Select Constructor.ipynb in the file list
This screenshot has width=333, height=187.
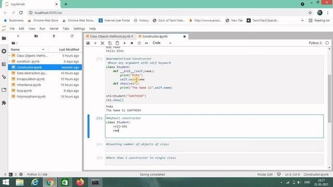(x=45, y=67)
